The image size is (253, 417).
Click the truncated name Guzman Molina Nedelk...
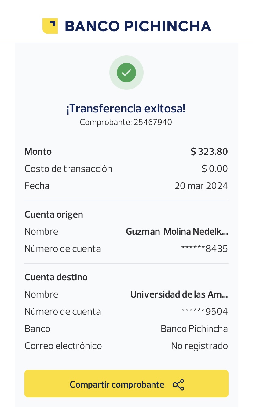click(x=177, y=231)
